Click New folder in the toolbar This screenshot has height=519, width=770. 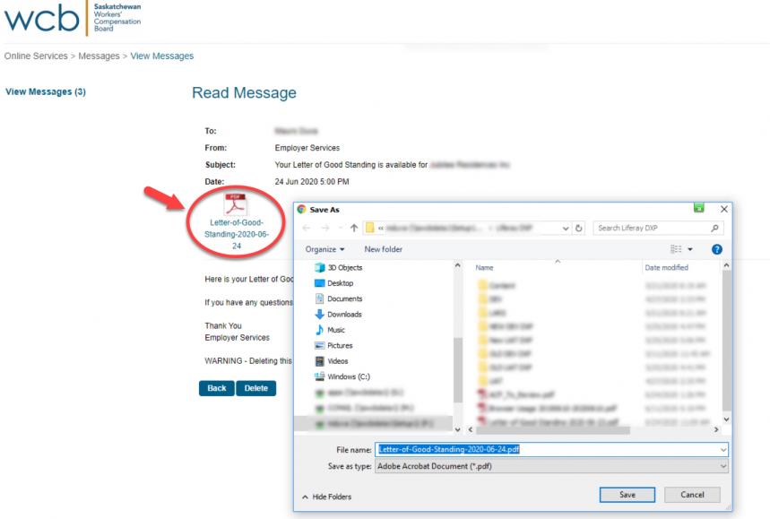click(383, 249)
